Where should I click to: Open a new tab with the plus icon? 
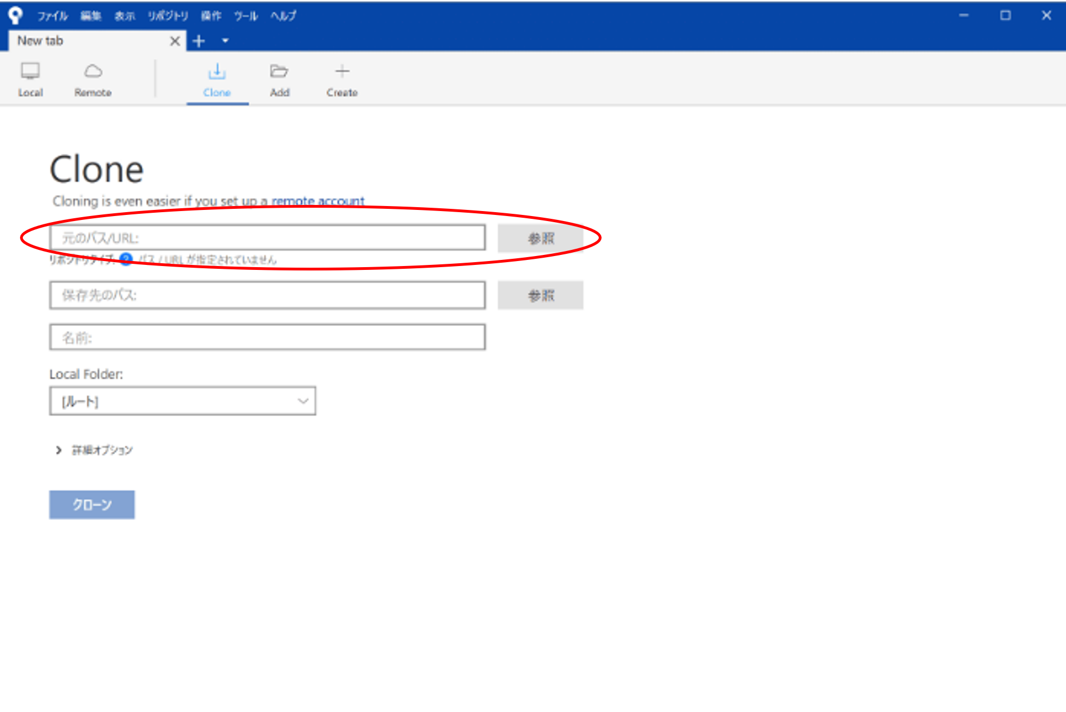click(199, 41)
